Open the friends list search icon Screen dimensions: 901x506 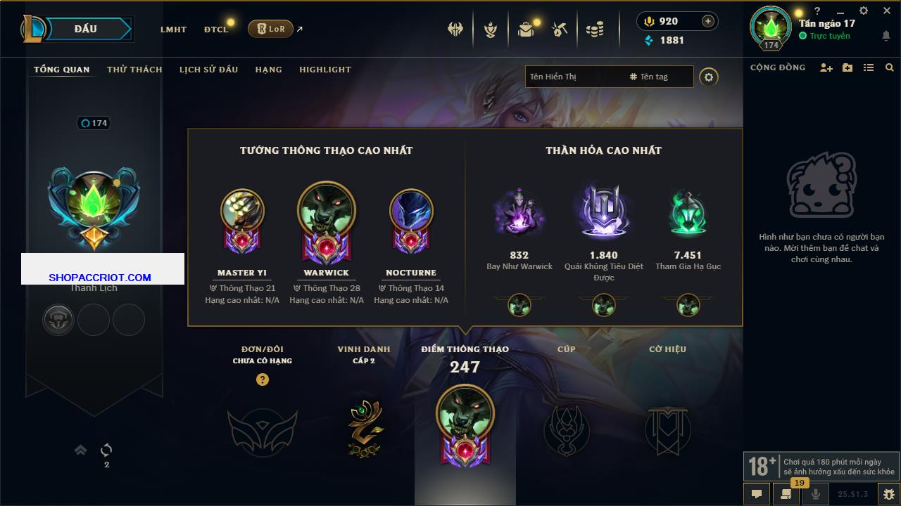click(890, 67)
